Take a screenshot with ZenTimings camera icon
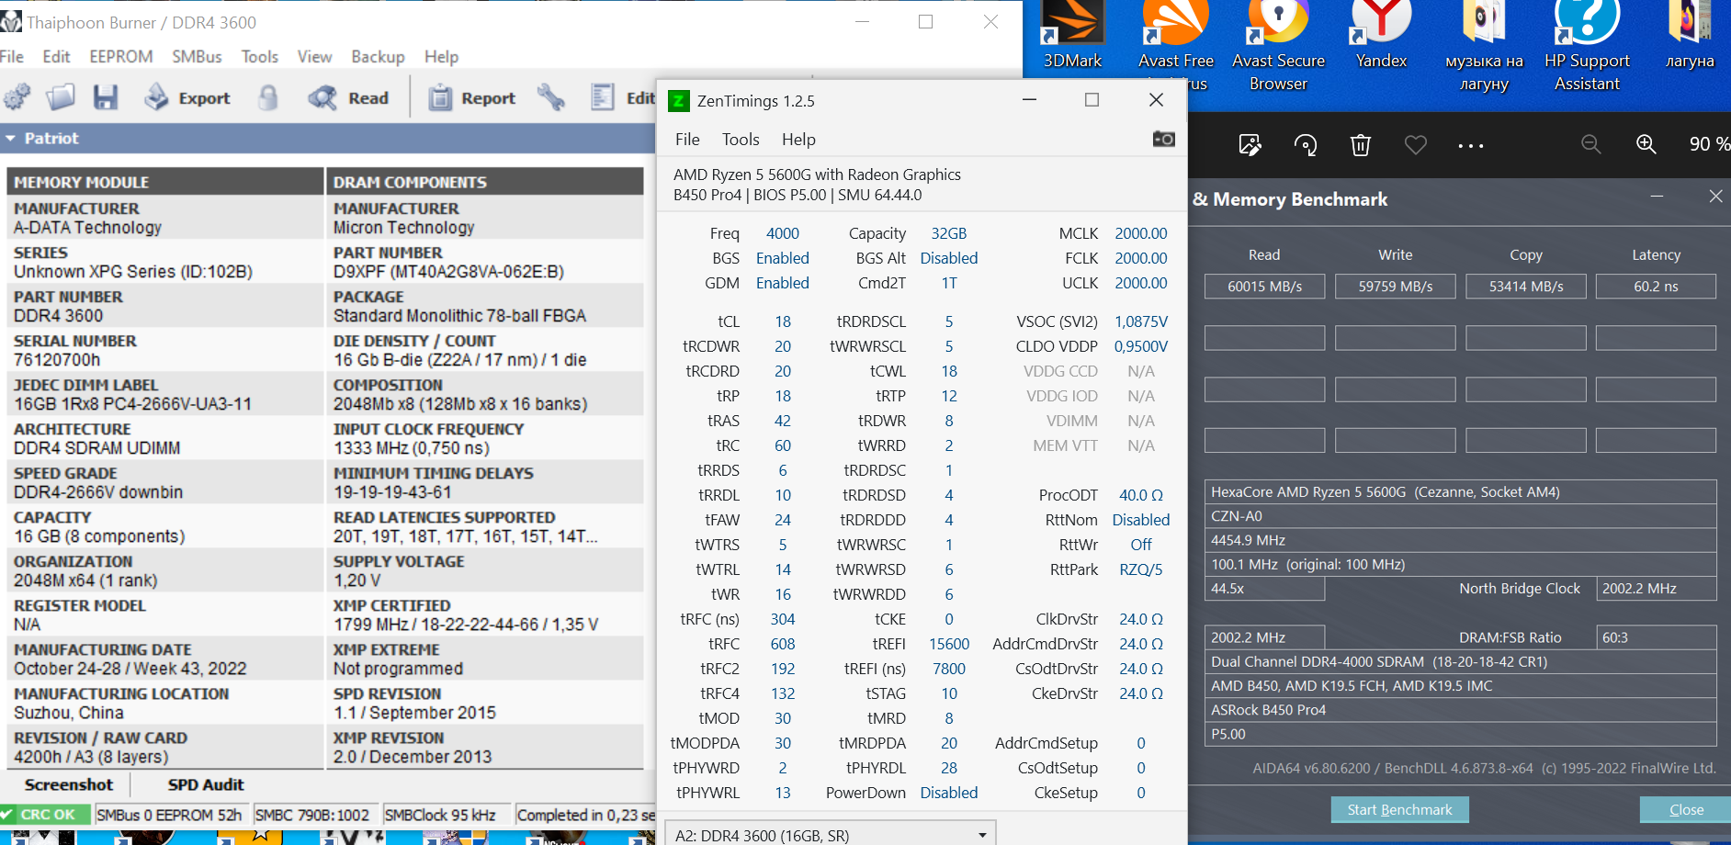The image size is (1731, 845). click(x=1164, y=139)
